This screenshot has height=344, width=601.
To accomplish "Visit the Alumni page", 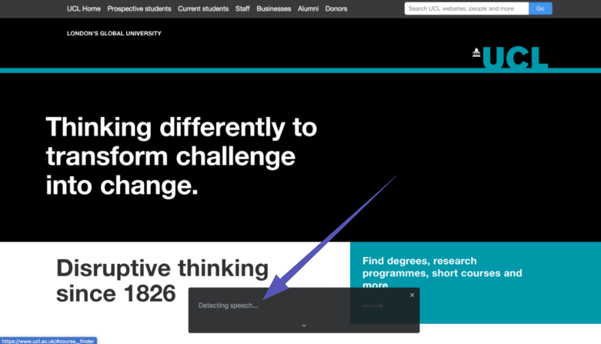I will [x=308, y=9].
